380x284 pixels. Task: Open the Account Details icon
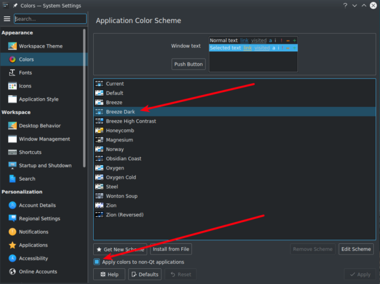pyautogui.click(x=12, y=205)
